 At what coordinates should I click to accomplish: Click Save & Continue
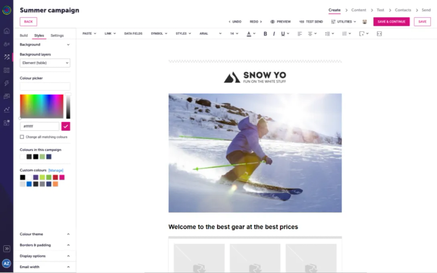point(392,22)
